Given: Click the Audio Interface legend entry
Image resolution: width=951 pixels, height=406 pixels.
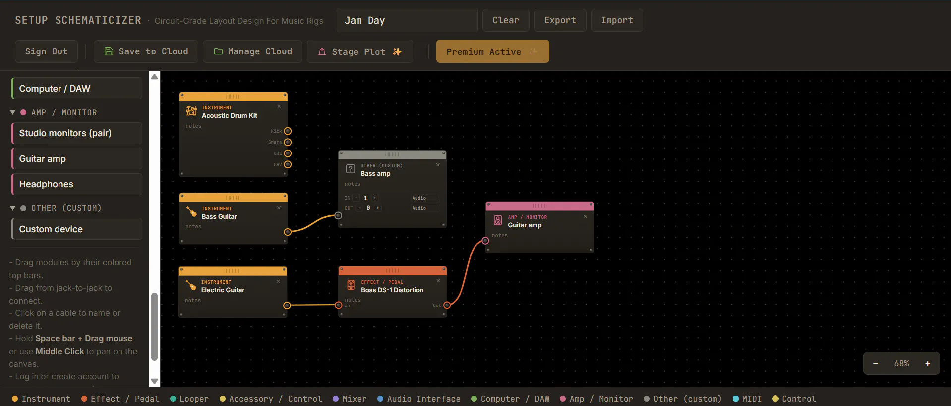Looking at the screenshot, I should coord(419,399).
